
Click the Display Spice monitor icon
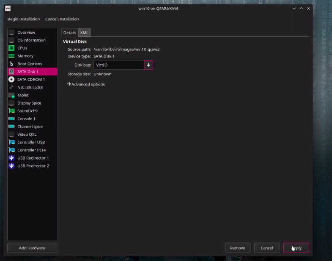[11, 103]
